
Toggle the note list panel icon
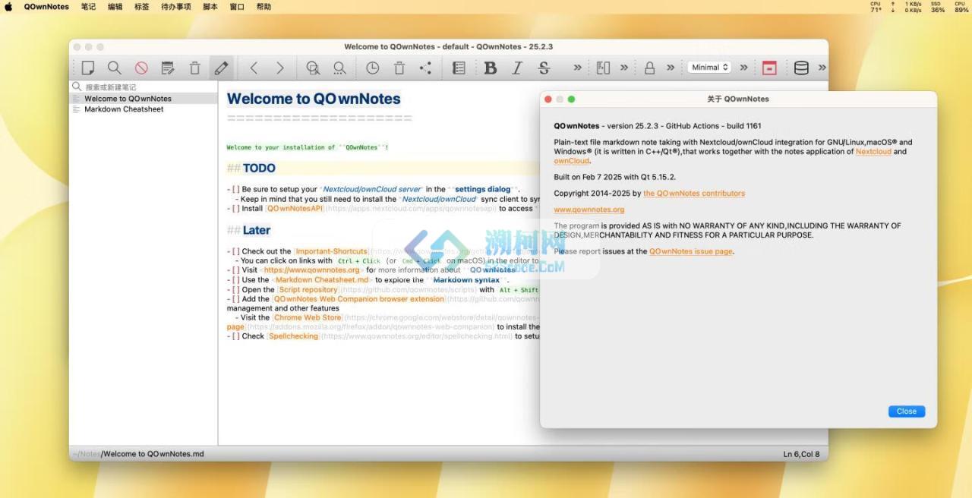click(459, 68)
